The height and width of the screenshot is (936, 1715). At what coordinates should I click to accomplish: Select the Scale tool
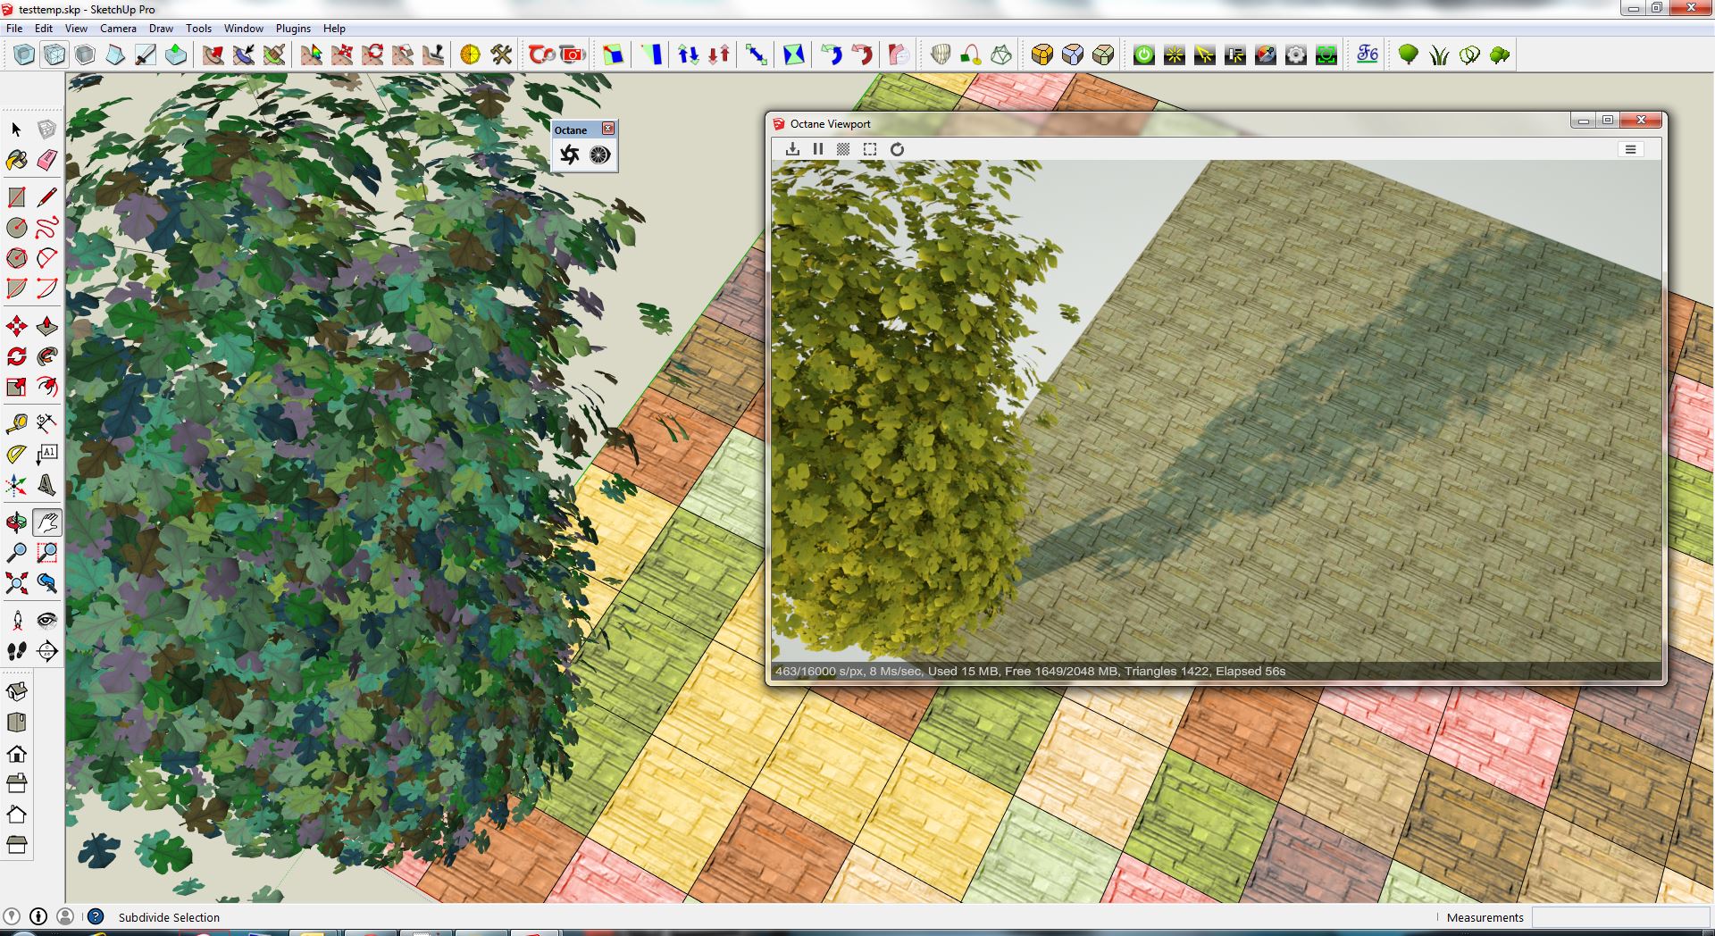pos(16,387)
